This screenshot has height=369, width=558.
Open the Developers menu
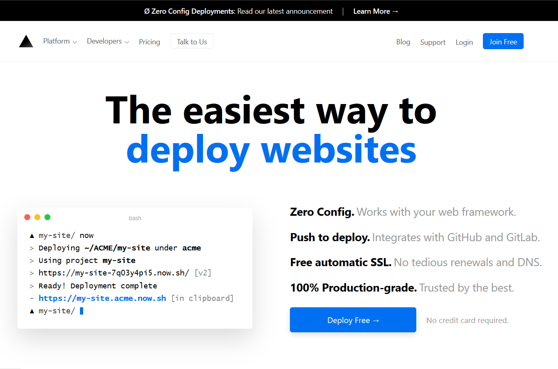tap(108, 41)
